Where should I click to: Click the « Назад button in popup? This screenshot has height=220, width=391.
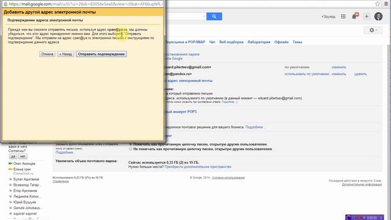point(65,54)
